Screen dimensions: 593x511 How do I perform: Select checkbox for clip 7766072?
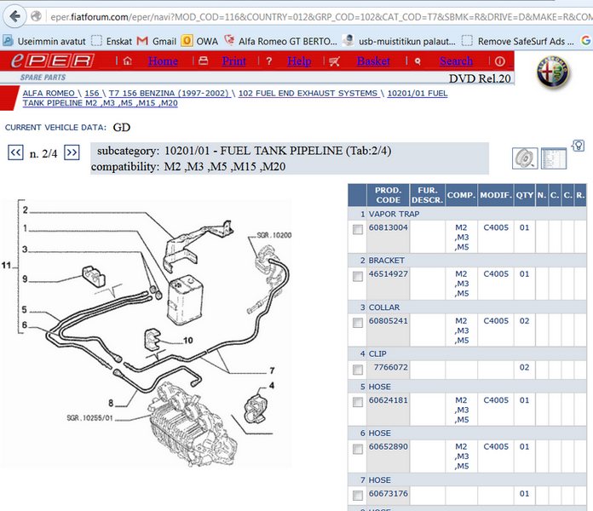tap(358, 369)
